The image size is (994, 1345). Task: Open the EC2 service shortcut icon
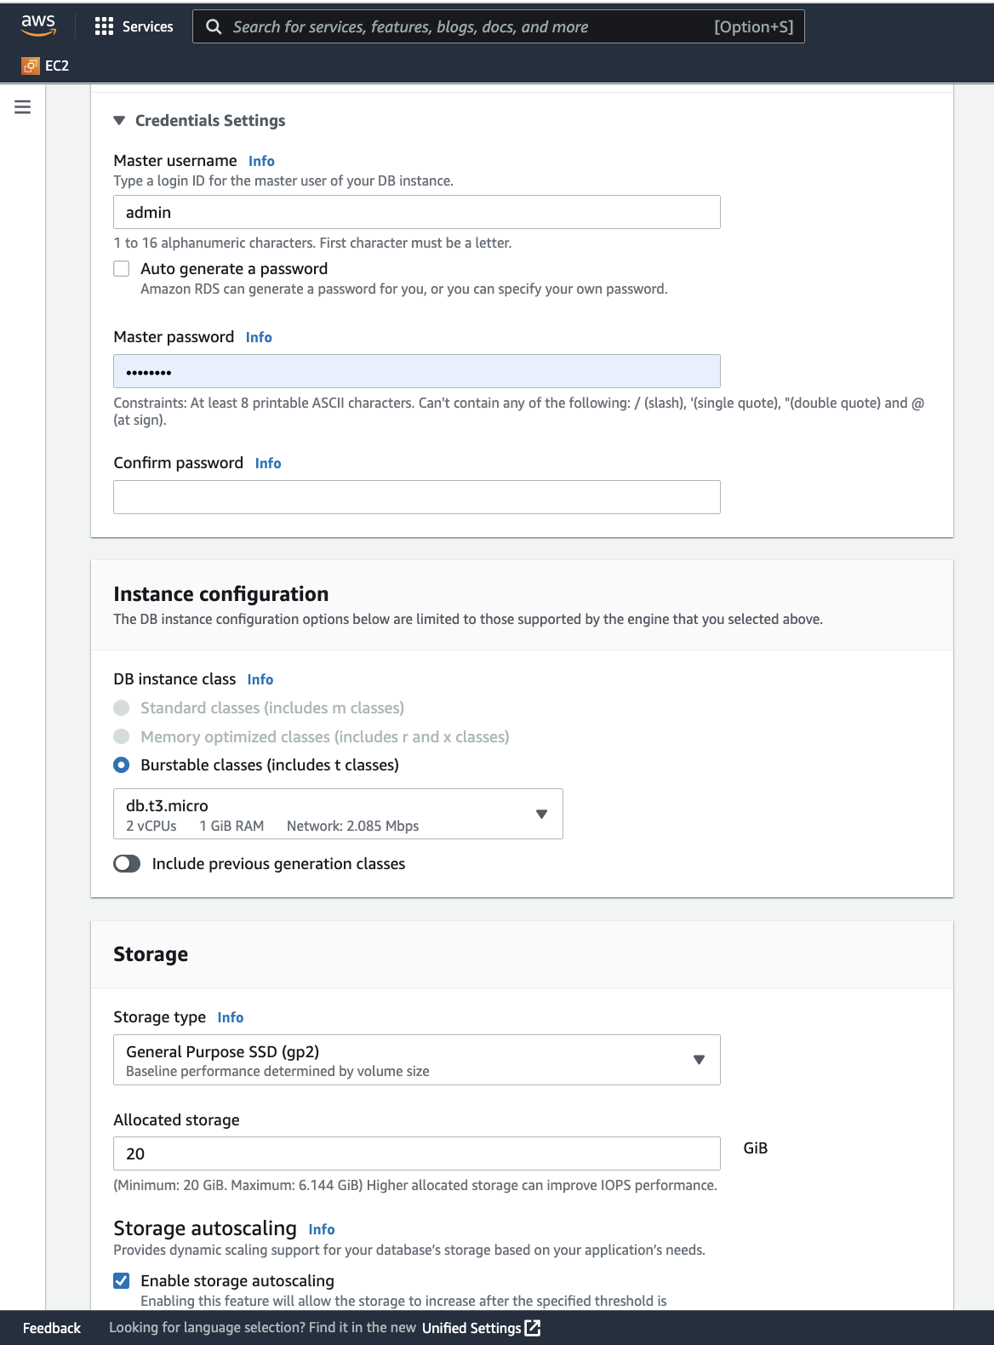coord(31,66)
